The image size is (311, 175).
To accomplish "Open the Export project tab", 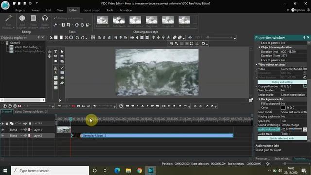I will click(x=92, y=10).
